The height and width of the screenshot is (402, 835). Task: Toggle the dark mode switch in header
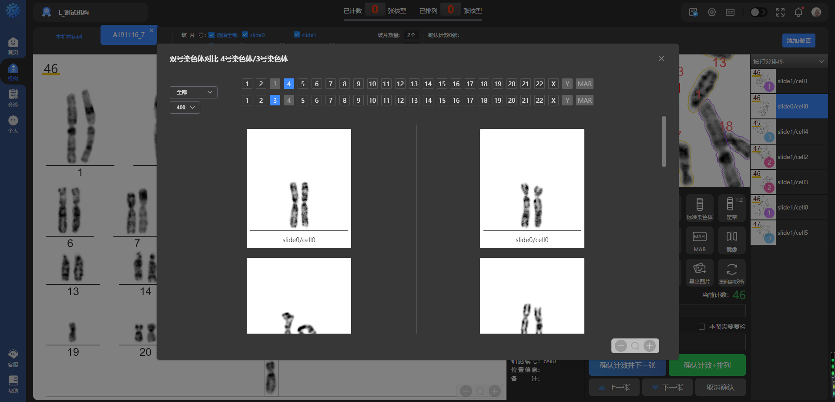[758, 12]
